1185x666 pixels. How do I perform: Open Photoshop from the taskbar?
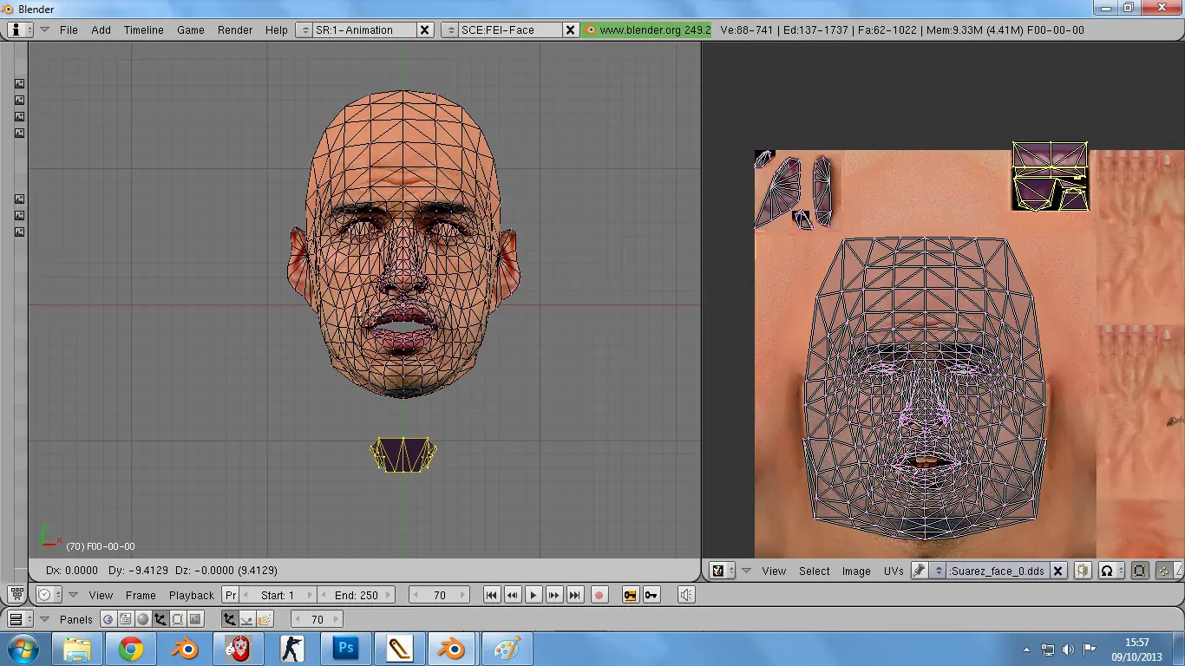[x=346, y=649]
